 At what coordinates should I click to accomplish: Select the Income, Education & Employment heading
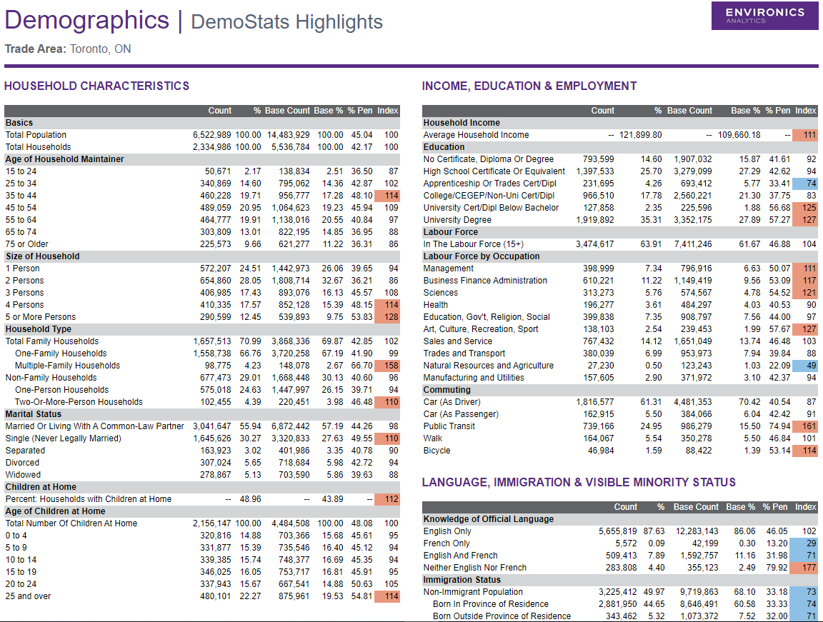pos(529,86)
